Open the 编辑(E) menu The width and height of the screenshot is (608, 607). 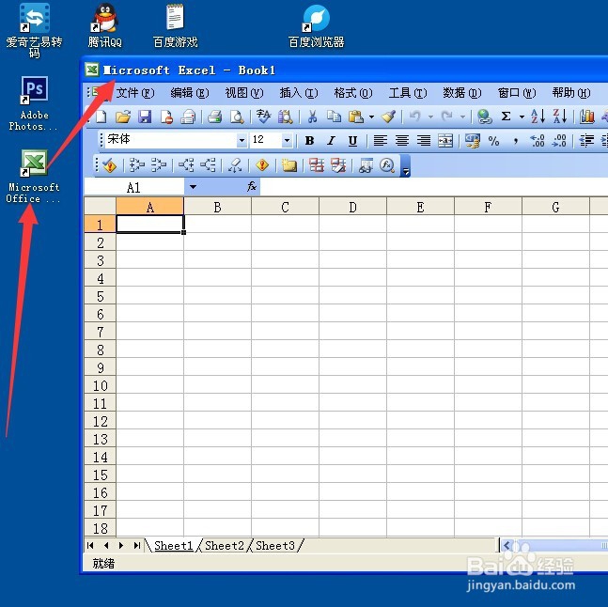pyautogui.click(x=190, y=93)
